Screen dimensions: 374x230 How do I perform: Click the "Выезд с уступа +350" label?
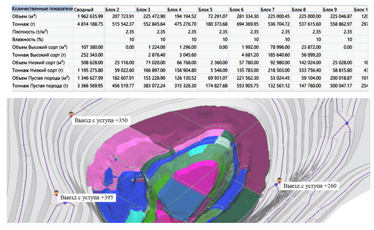pyautogui.click(x=101, y=121)
